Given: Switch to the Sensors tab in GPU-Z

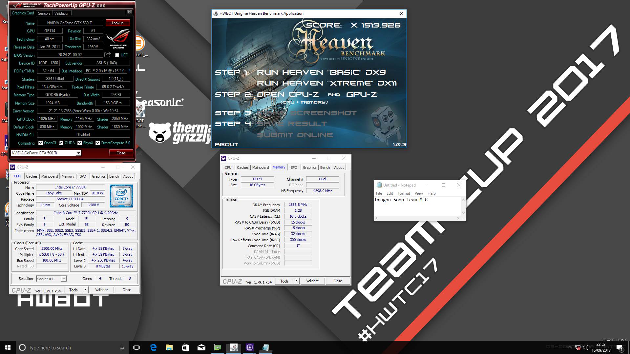Looking at the screenshot, I should (44, 13).
